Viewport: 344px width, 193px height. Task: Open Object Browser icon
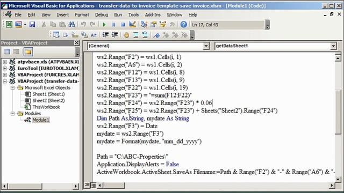coord(163,25)
